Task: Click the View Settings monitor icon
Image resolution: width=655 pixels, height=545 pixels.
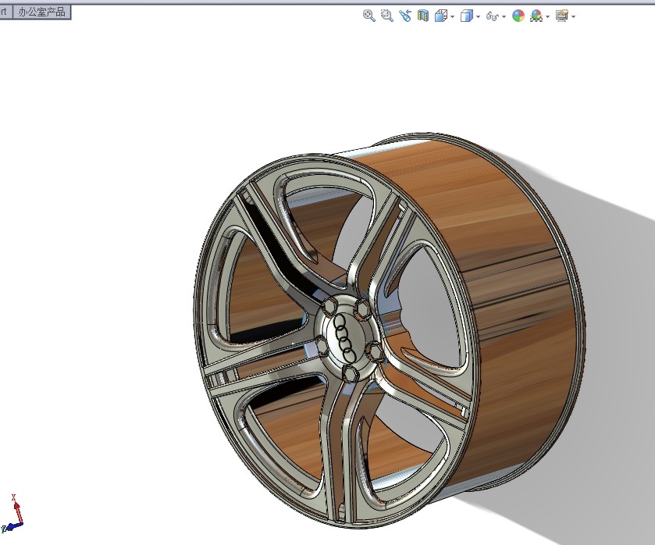Action: pos(562,16)
